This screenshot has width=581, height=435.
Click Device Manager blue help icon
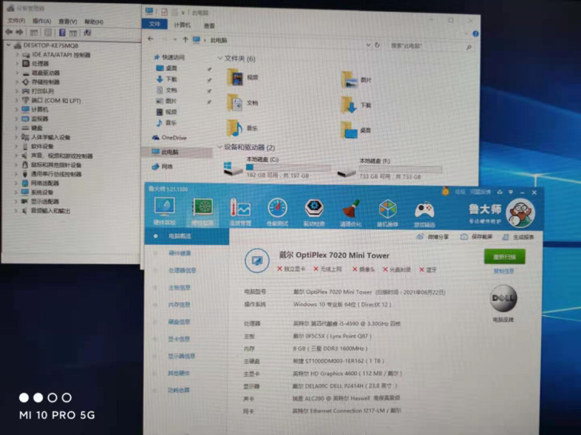62,33
